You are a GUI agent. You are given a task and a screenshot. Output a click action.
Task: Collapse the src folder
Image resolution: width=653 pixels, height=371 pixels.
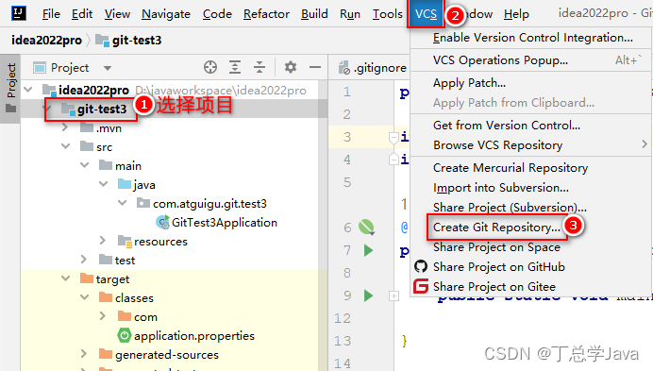tap(66, 146)
